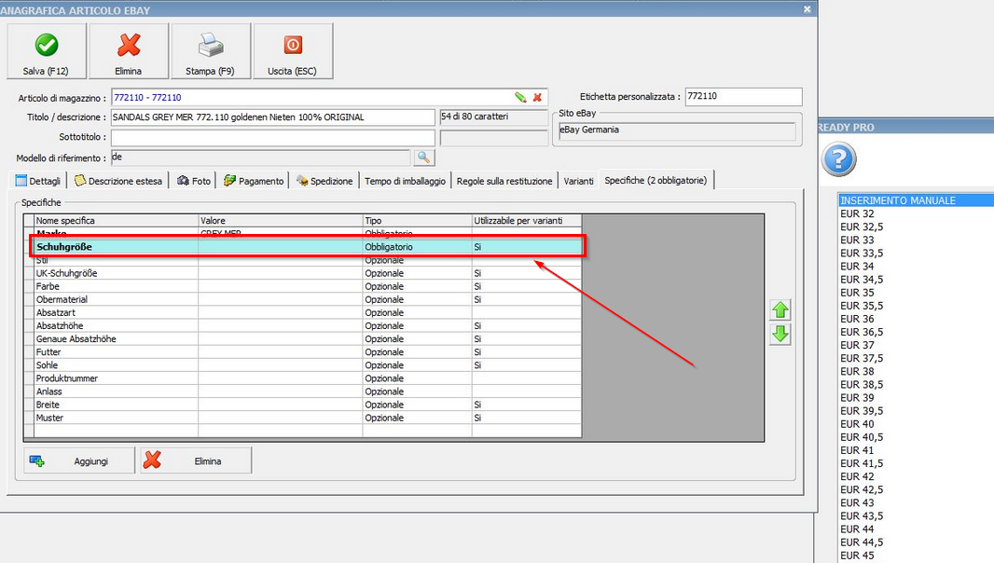Screen dimensions: 994x563
Task: Click the Stampa (F9) printer button
Action: (x=211, y=51)
